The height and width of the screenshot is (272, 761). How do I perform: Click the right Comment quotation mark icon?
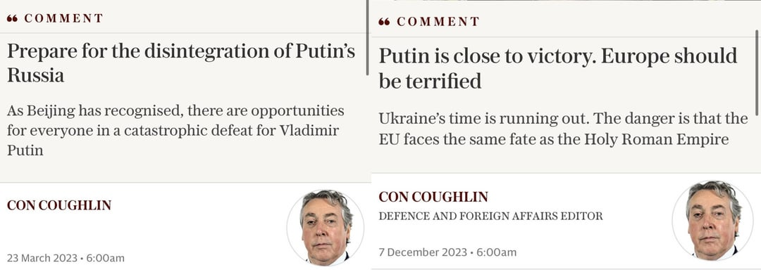(x=384, y=22)
